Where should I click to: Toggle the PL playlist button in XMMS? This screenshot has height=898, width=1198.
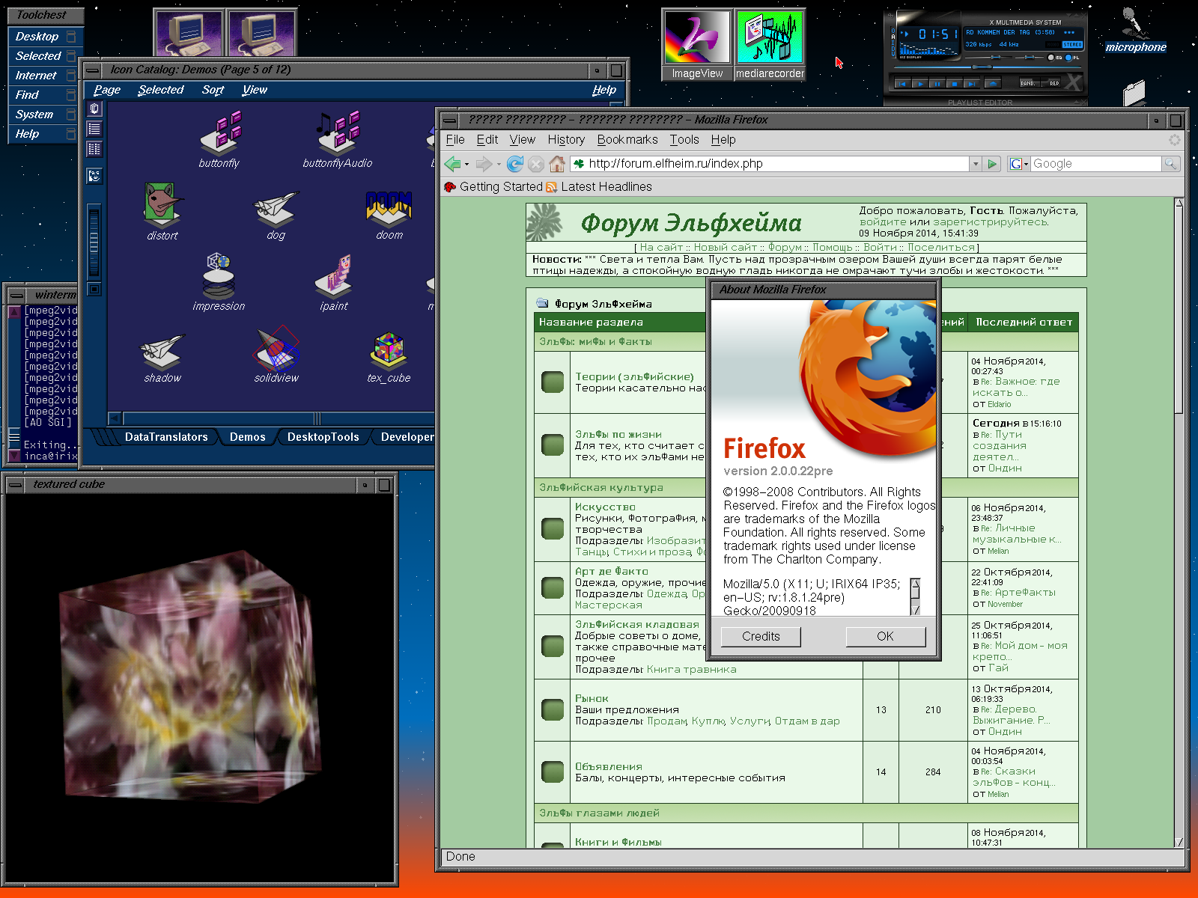[x=1072, y=58]
